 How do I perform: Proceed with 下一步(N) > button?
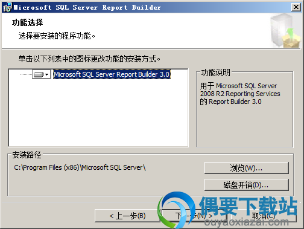click(x=194, y=216)
